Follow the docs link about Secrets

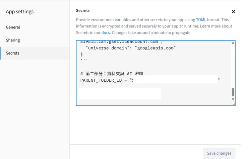pos(106,32)
